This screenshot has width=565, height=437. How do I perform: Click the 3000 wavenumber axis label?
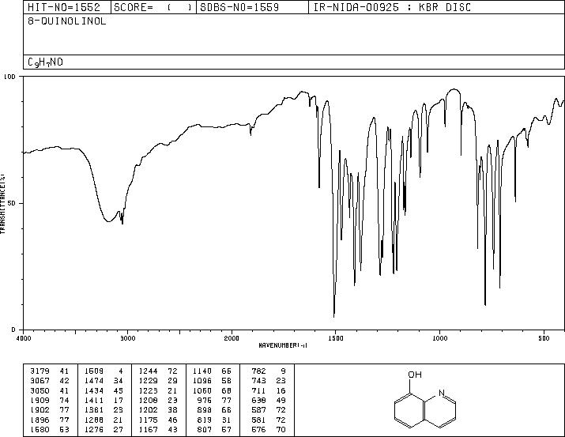[x=127, y=338]
